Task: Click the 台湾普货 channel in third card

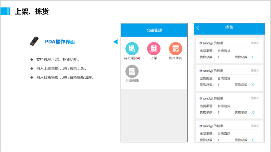Action: 224,106
